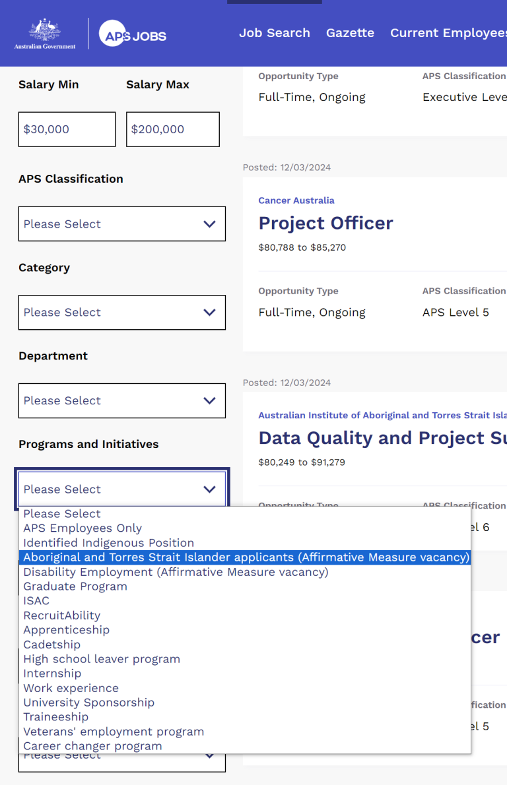Viewport: 507px width, 785px height.
Task: Select 'Veterans' employment program' option
Action: point(244,732)
